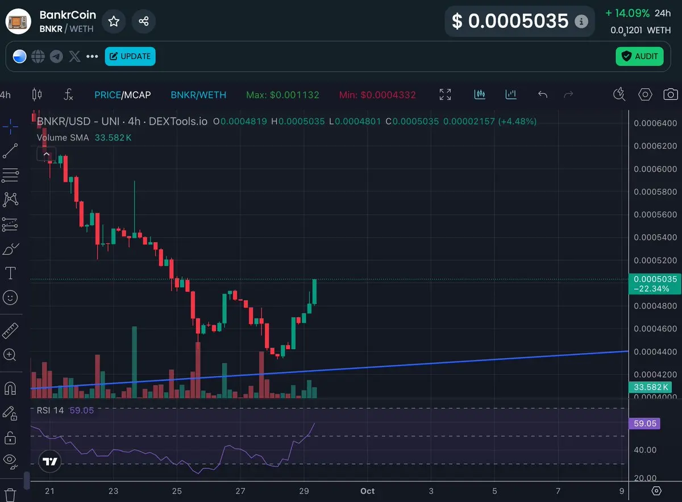
Task: Click the UPDATE button
Action: (130, 56)
